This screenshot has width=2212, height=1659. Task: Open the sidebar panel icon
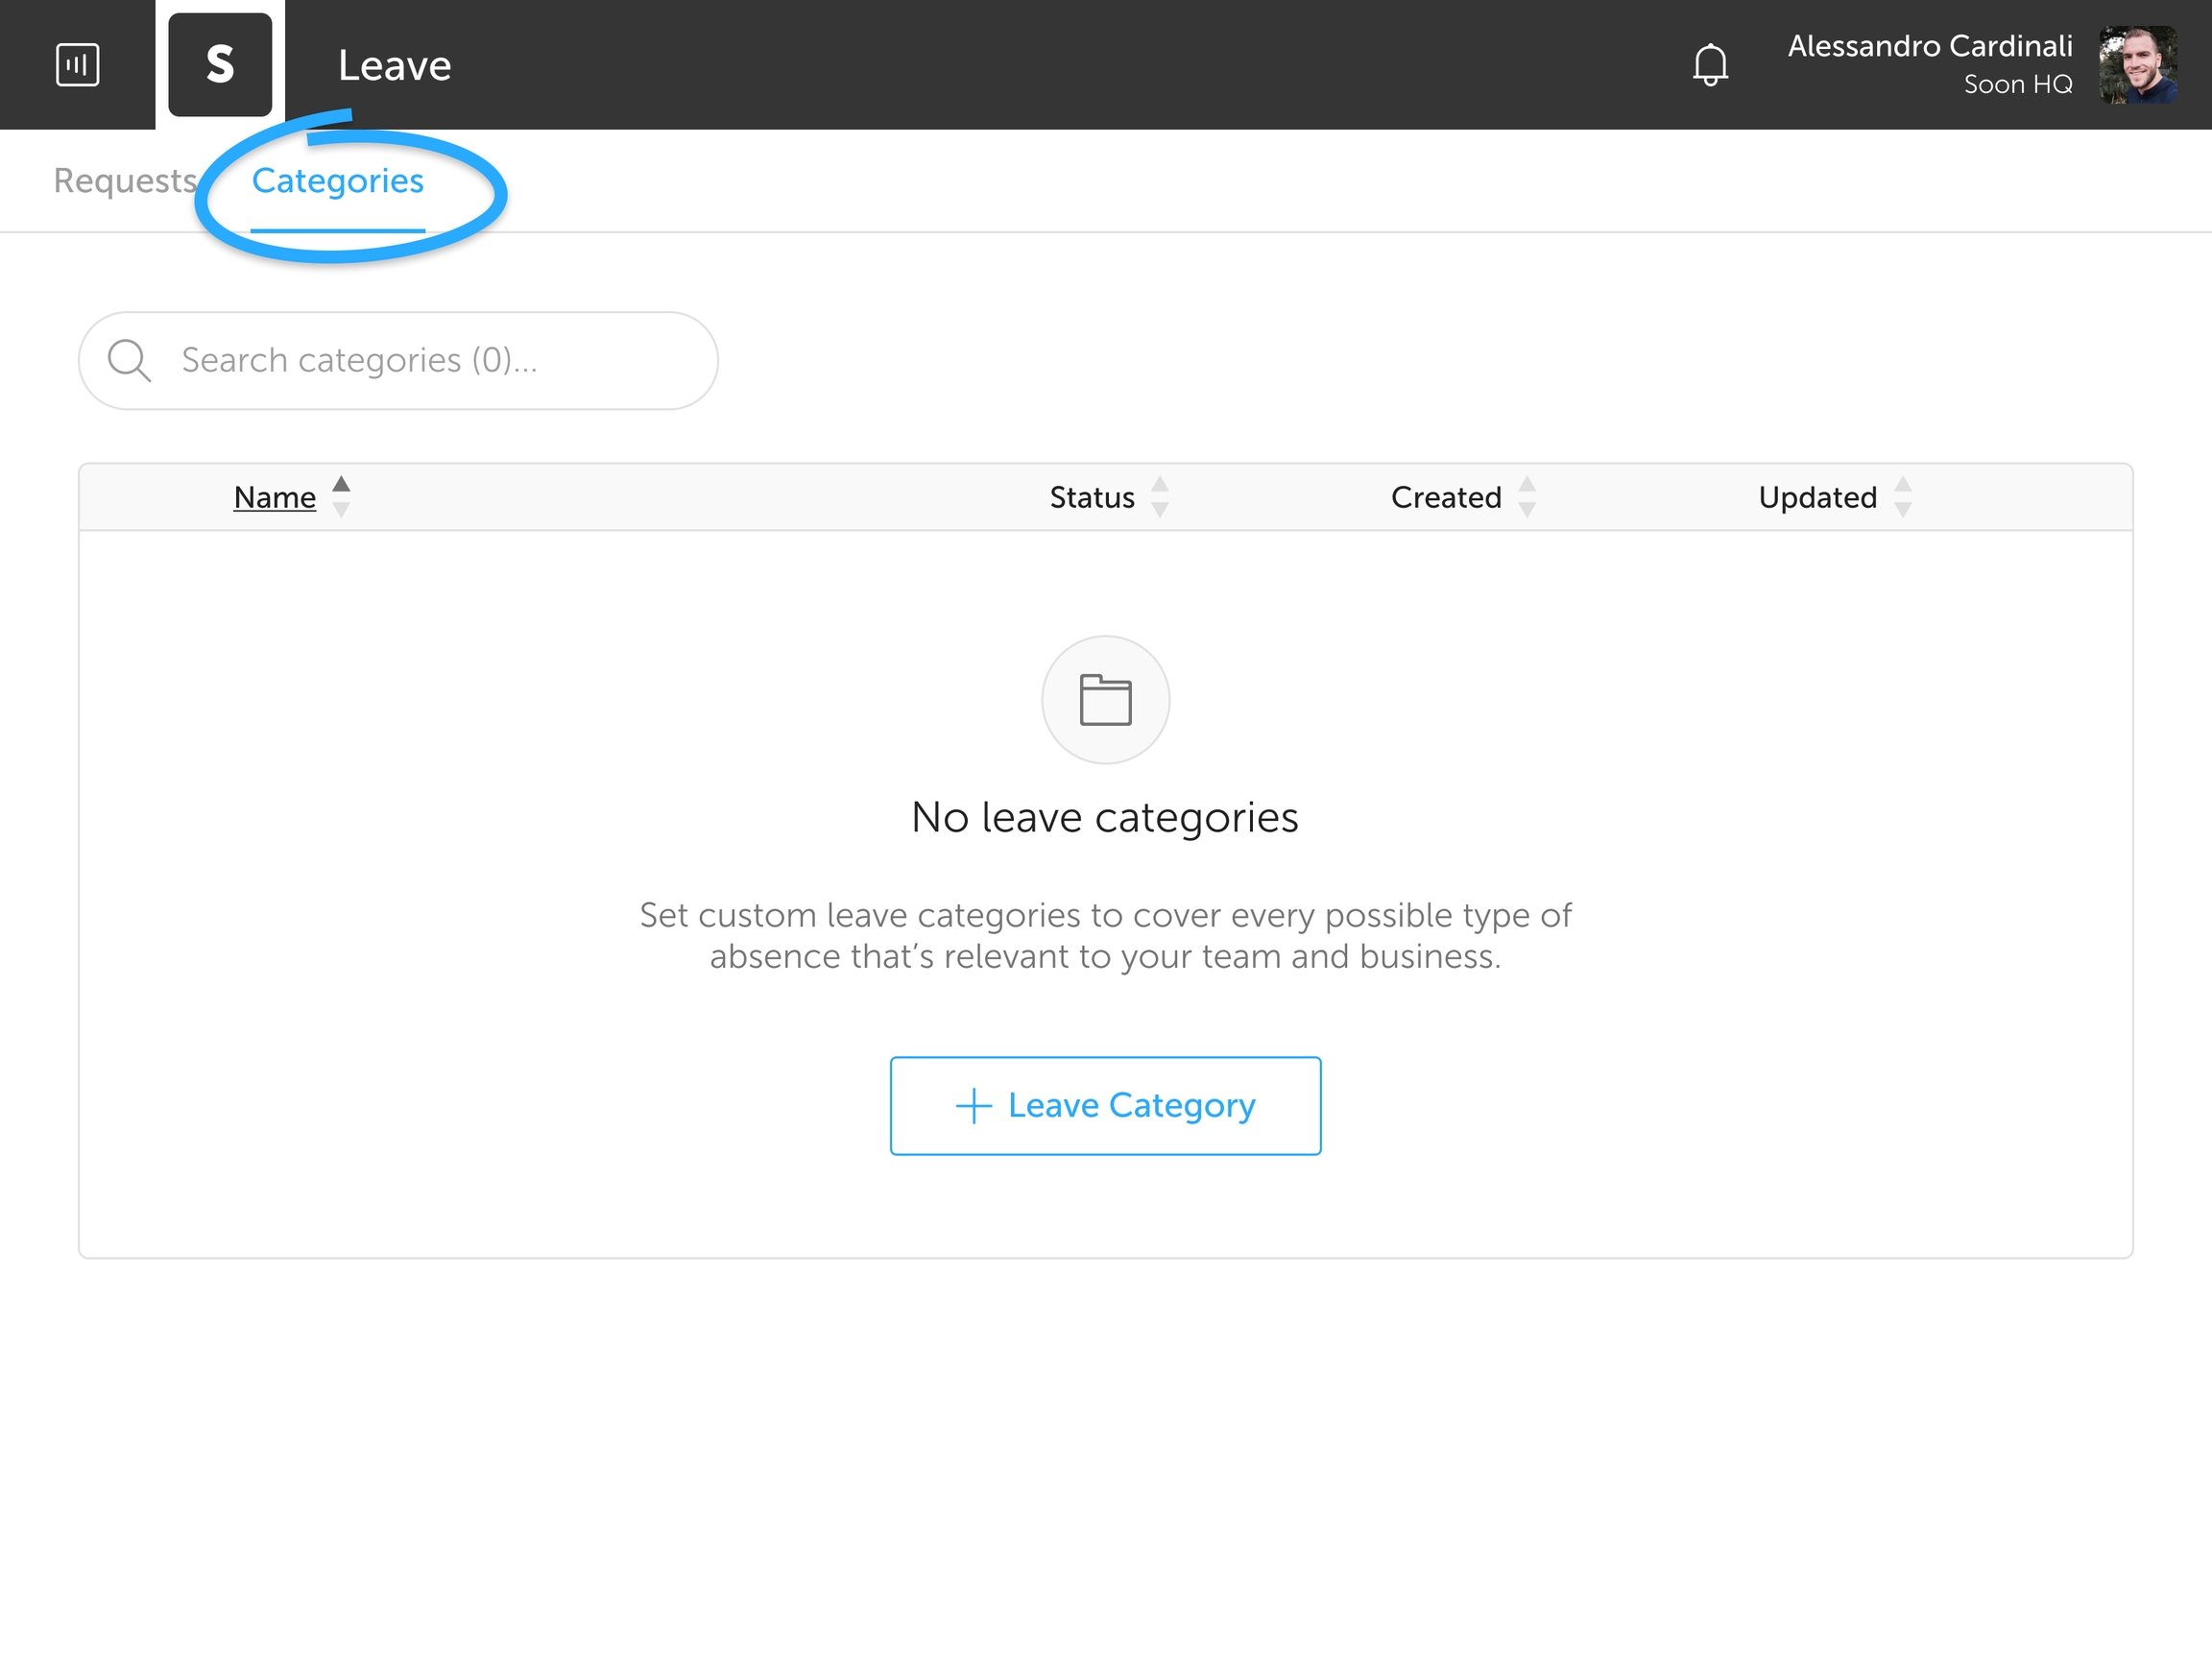(77, 65)
